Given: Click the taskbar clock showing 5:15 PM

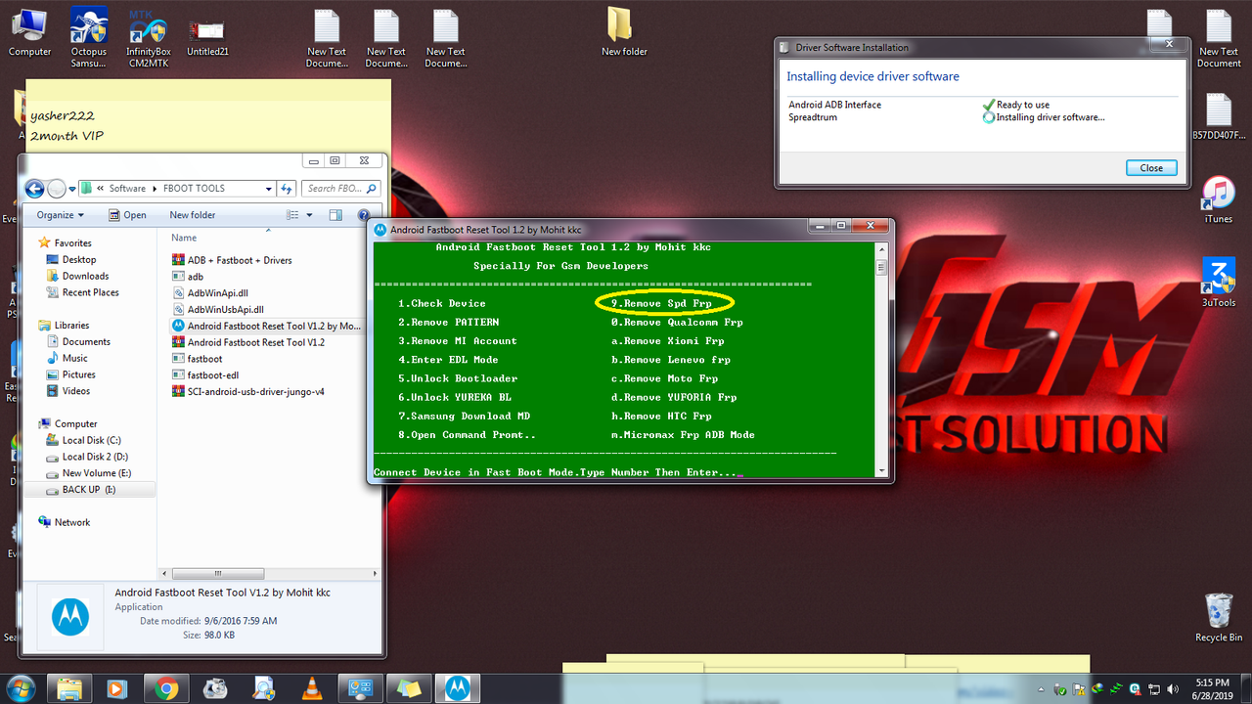Looking at the screenshot, I should coord(1212,688).
